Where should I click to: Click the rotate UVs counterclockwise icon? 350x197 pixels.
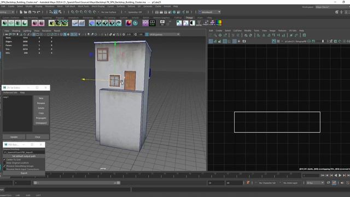(x=246, y=35)
